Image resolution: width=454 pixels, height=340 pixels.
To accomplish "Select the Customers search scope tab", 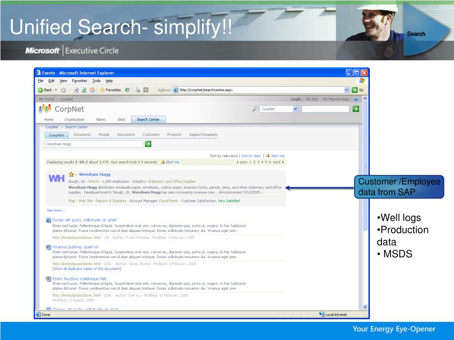I will (x=151, y=135).
